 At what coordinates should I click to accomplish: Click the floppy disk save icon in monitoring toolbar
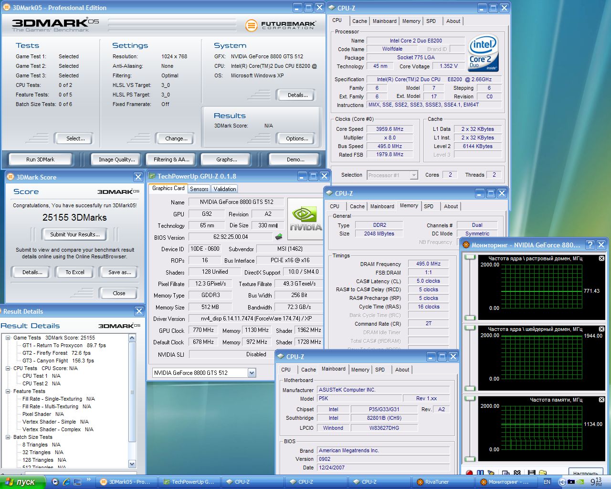tap(531, 473)
